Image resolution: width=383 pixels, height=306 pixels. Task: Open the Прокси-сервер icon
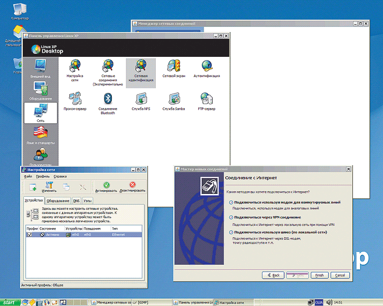tap(75, 99)
